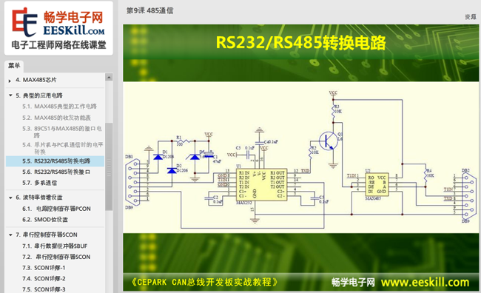Select 5.2 MAX485的收发功能表 item

(56, 118)
